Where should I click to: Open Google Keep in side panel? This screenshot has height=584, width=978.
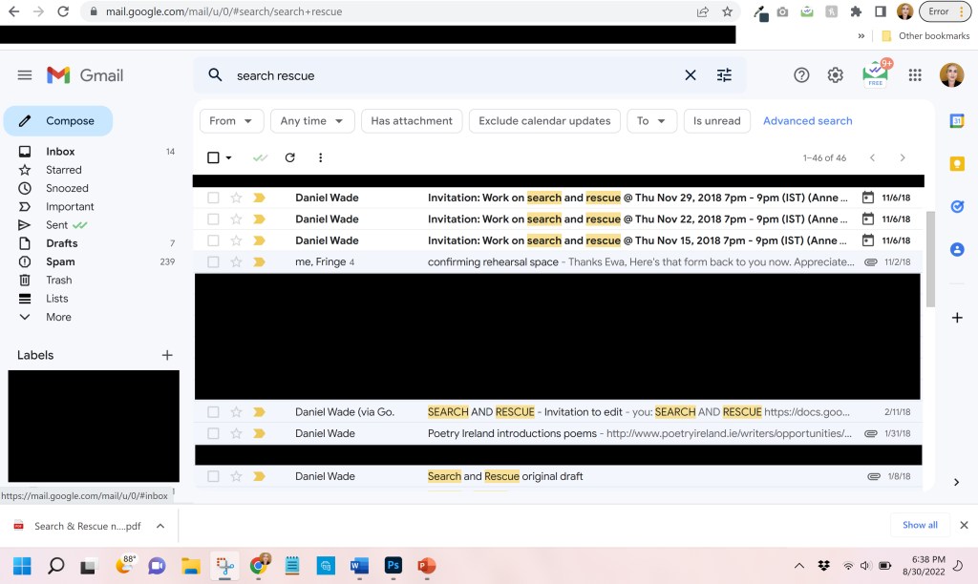957,163
